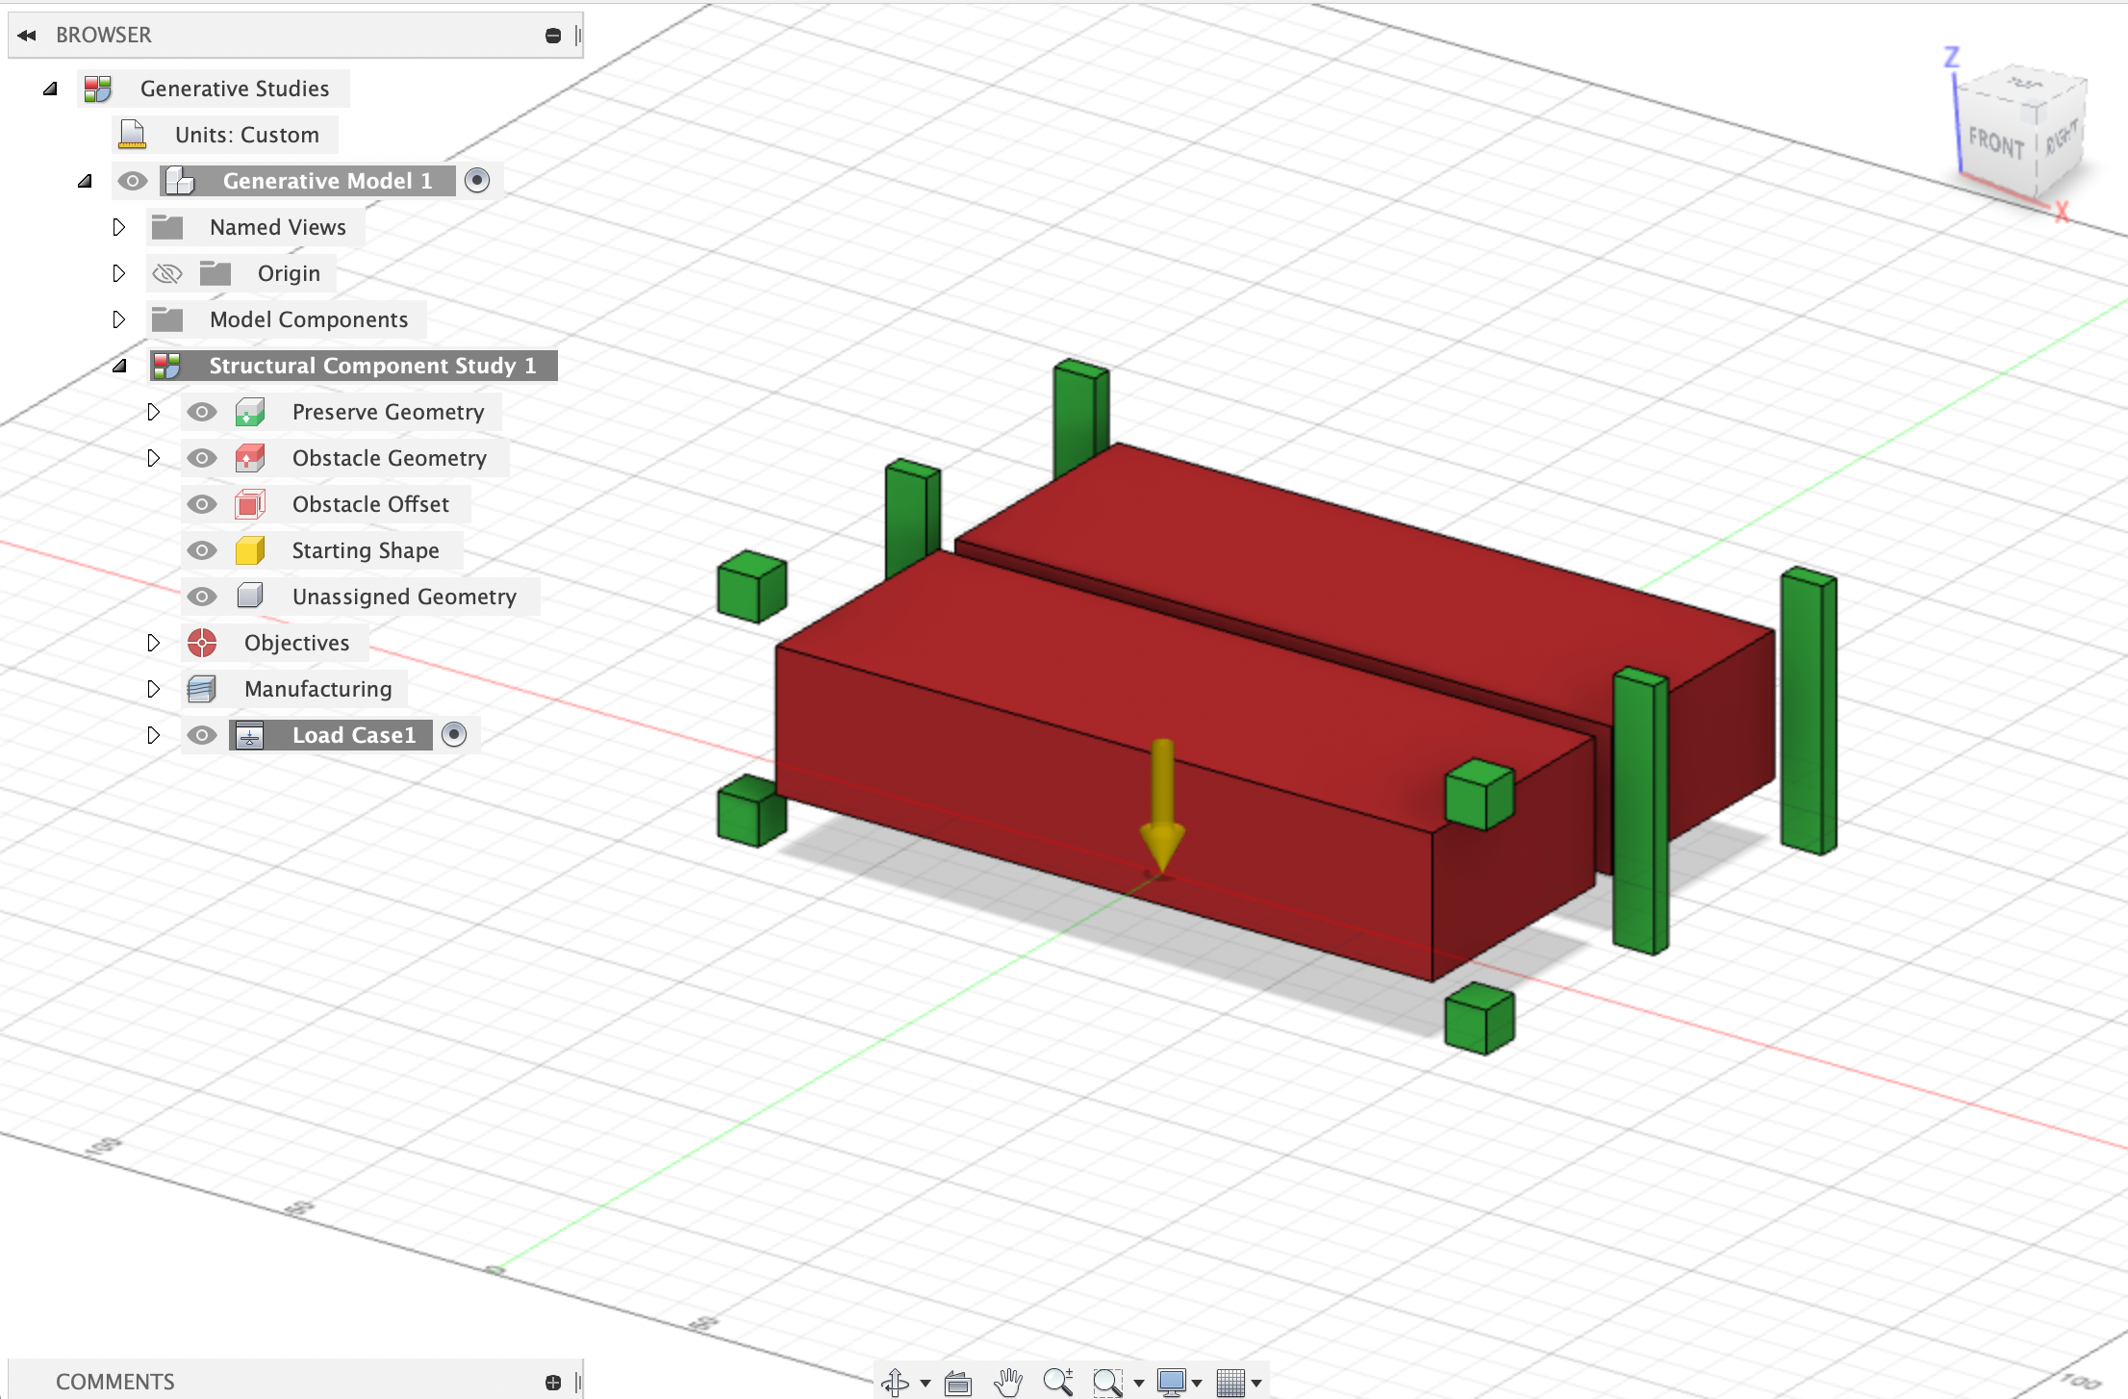Viewport: 2128px width, 1399px height.
Task: Click the Obstacle Offset icon in browser
Action: [248, 503]
